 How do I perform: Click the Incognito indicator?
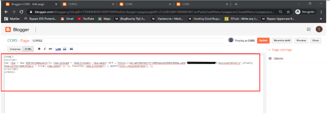point(305,12)
